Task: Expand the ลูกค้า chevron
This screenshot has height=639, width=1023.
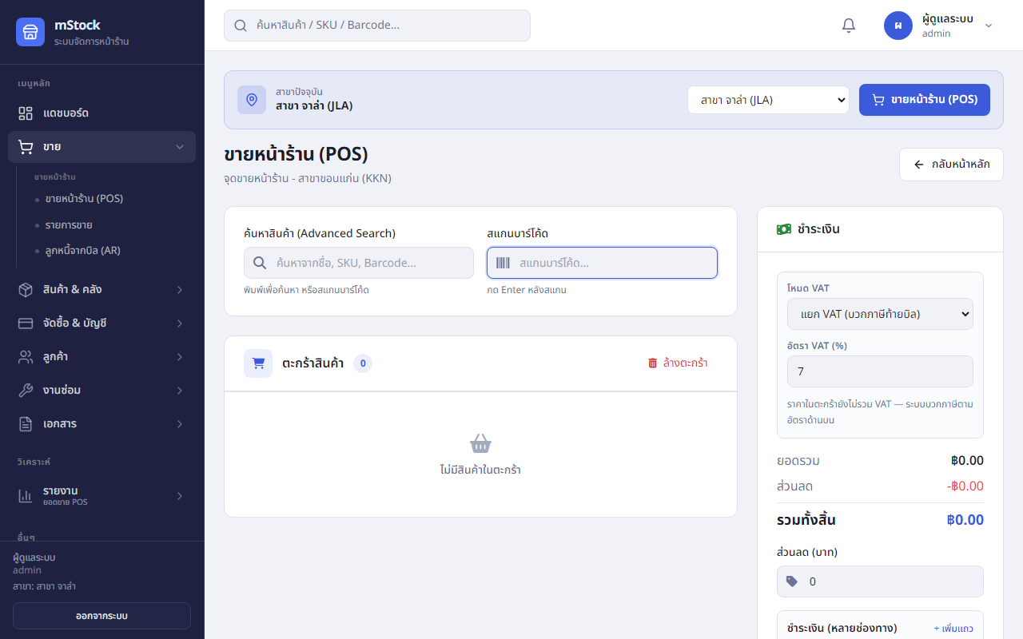Action: coord(180,357)
